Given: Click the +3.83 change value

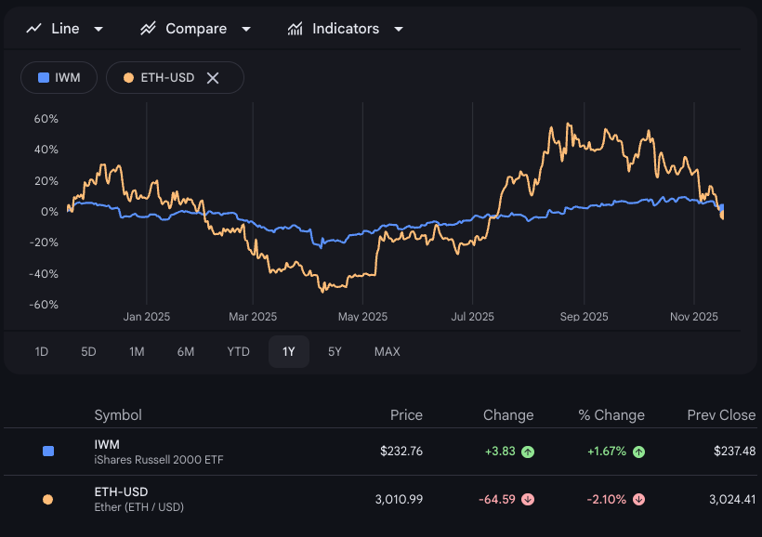Looking at the screenshot, I should click(x=500, y=452).
